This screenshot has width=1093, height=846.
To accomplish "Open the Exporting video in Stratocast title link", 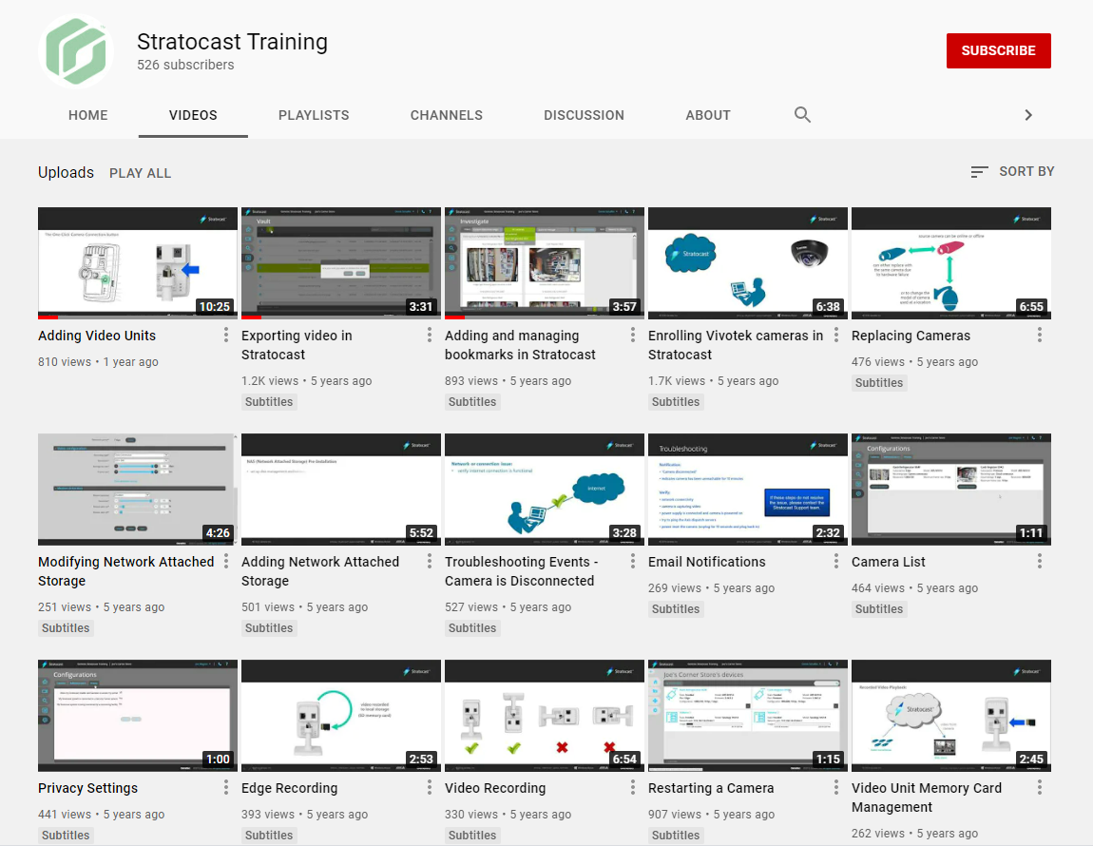I will tap(297, 345).
